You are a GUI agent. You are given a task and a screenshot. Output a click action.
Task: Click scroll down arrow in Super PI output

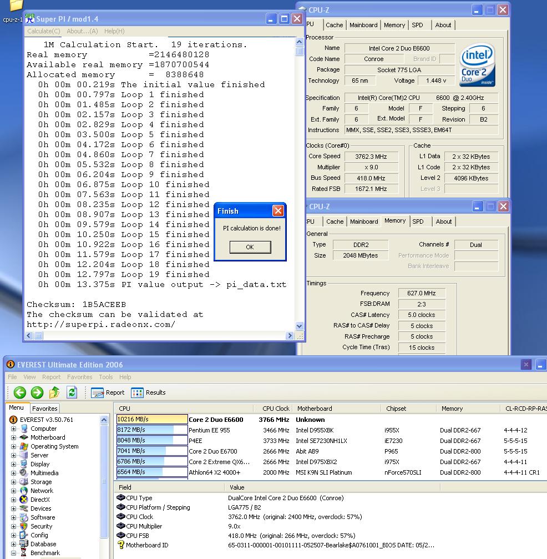point(300,326)
